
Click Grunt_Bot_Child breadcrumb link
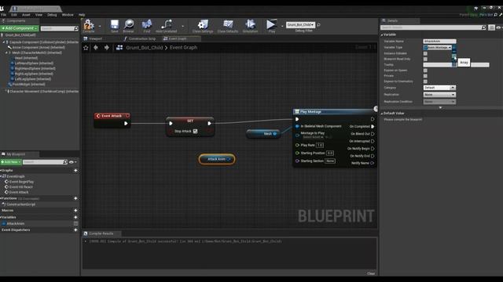tap(145, 48)
